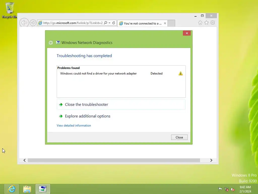Click the back arrow in Network Diagnostics
258x194 pixels.
pos(51,43)
